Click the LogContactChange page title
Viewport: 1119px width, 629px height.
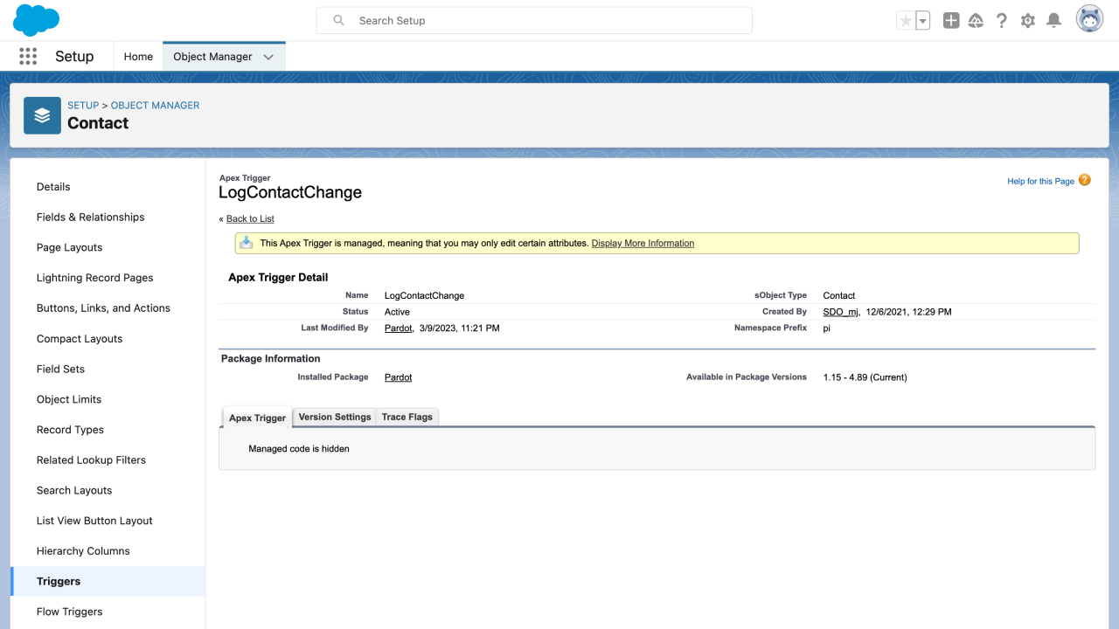290,192
